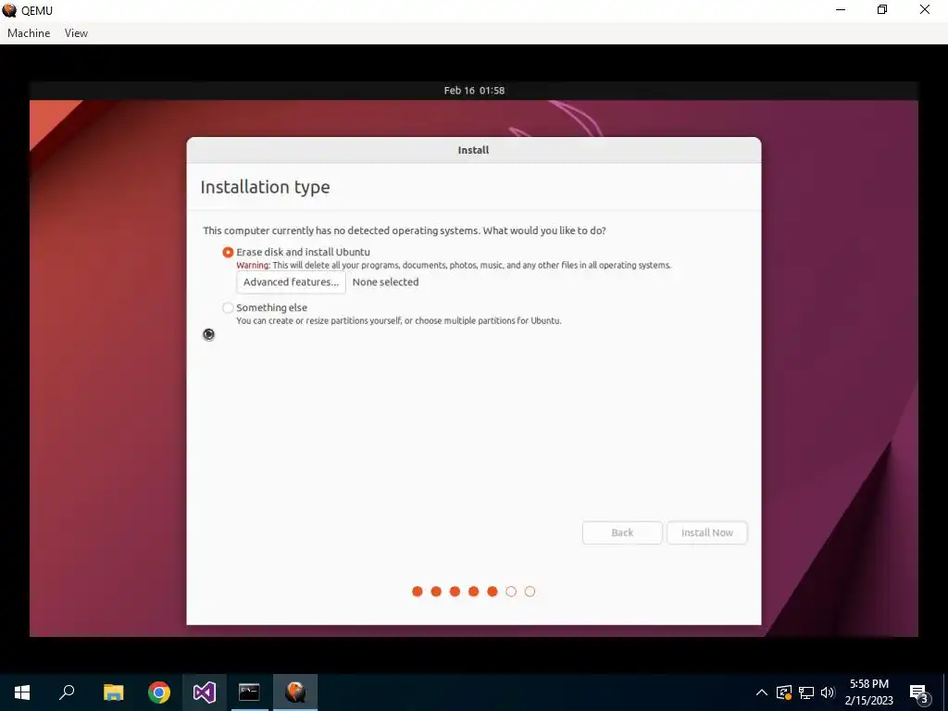Click the security status tray icon with warning badge

[x=784, y=692]
